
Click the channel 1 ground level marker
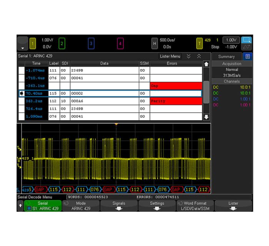pos(19,159)
